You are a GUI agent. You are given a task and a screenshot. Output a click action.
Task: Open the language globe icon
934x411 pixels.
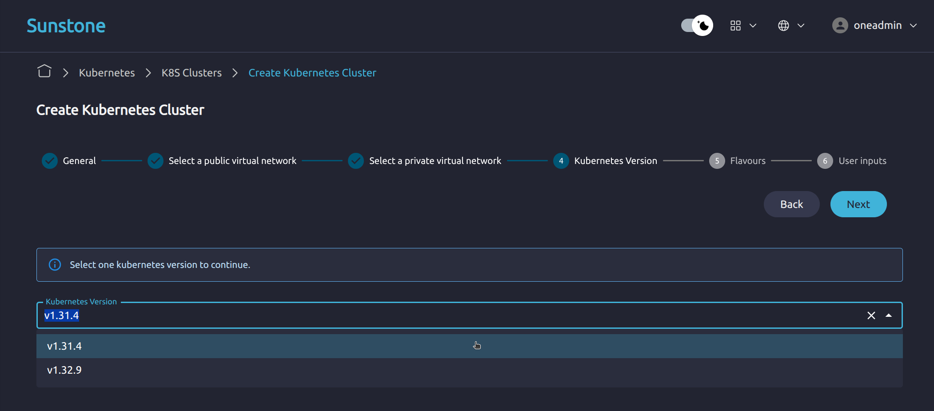(x=783, y=25)
